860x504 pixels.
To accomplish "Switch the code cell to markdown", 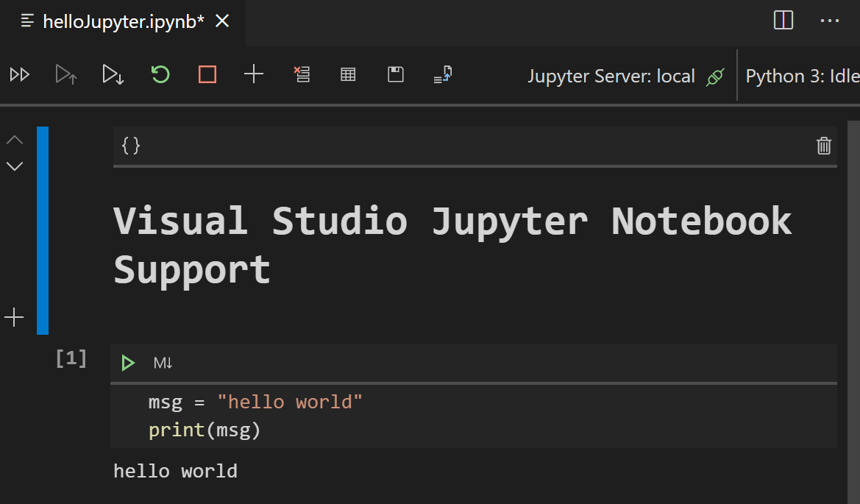I will coord(163,362).
